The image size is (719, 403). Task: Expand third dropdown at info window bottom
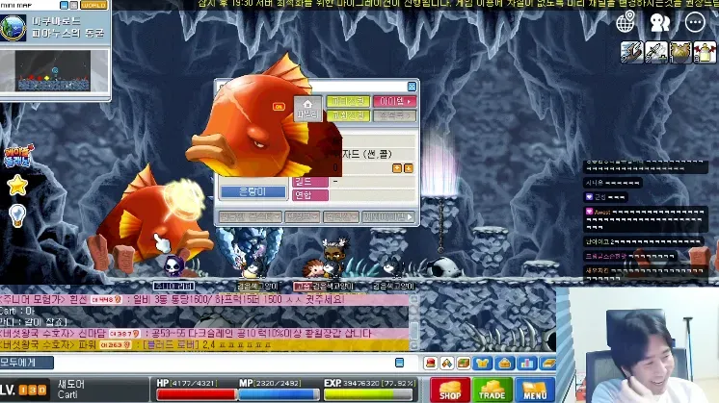(340, 216)
